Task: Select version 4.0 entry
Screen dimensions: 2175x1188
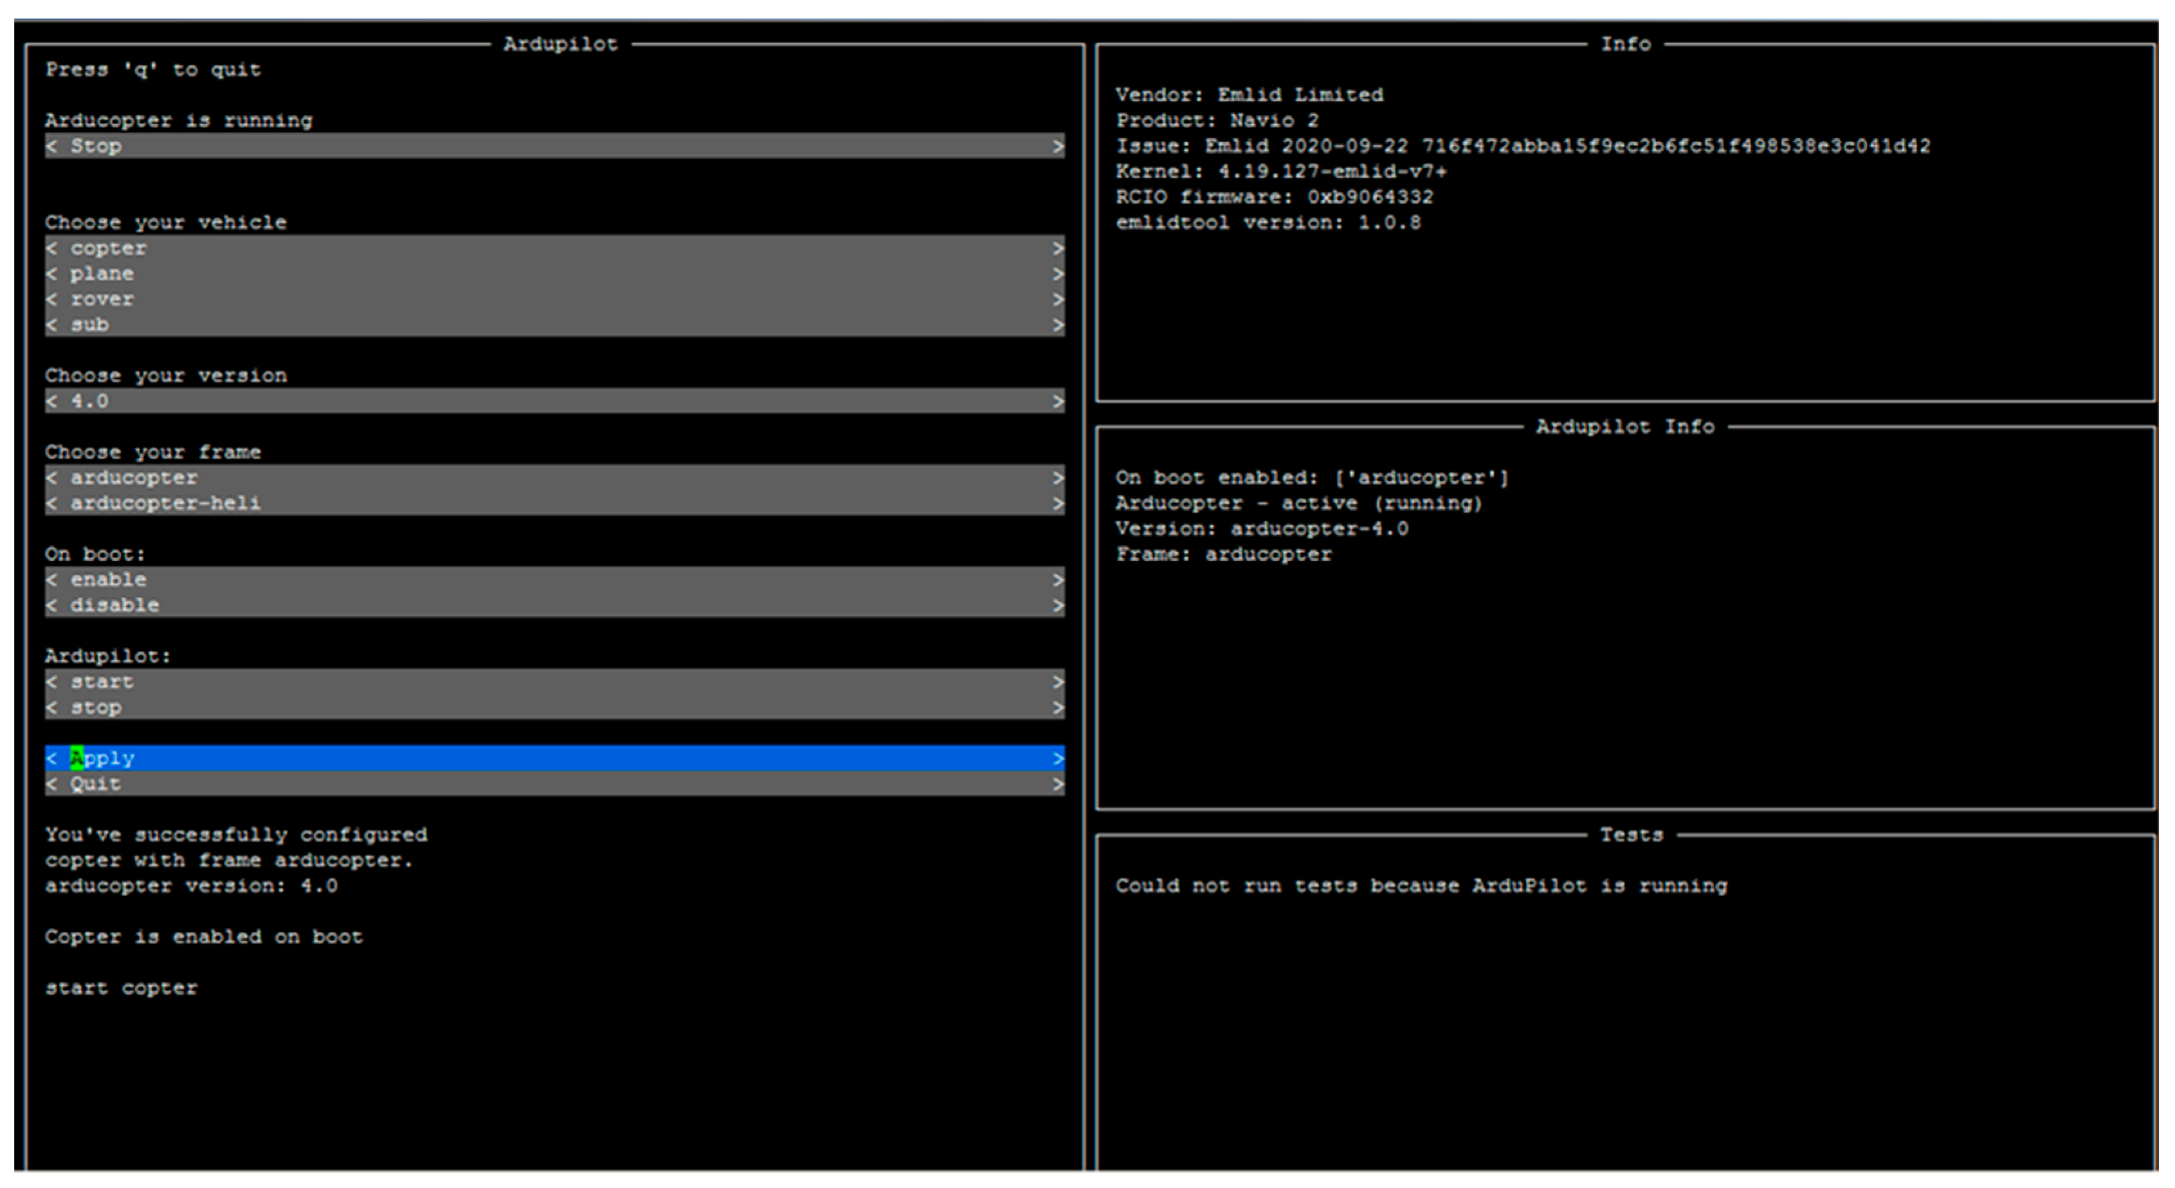Action: click(89, 401)
